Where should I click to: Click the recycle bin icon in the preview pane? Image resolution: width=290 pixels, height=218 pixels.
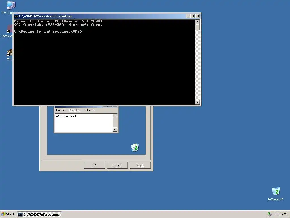[x=135, y=147]
